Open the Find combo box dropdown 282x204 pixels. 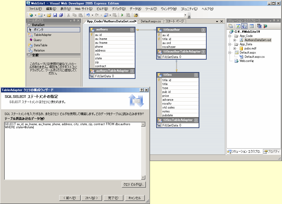point(185,15)
